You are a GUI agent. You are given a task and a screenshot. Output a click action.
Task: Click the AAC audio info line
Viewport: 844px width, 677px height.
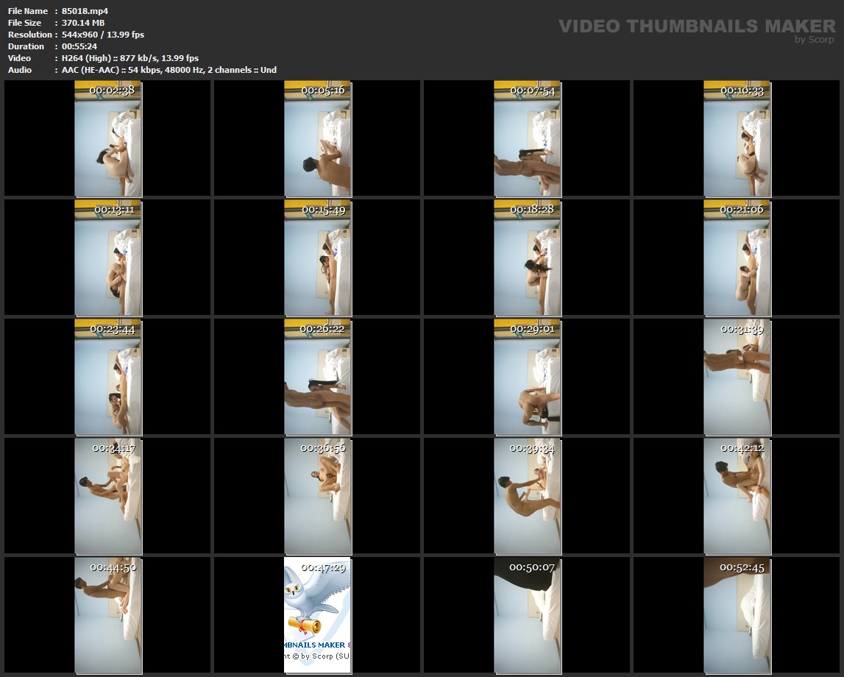(169, 70)
